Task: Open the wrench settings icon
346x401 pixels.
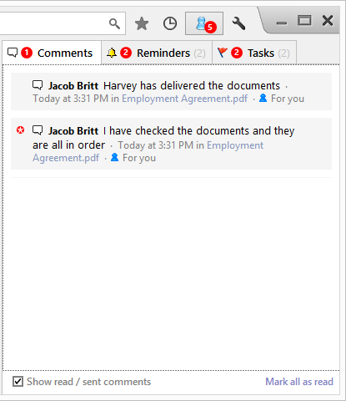Action: tap(238, 23)
